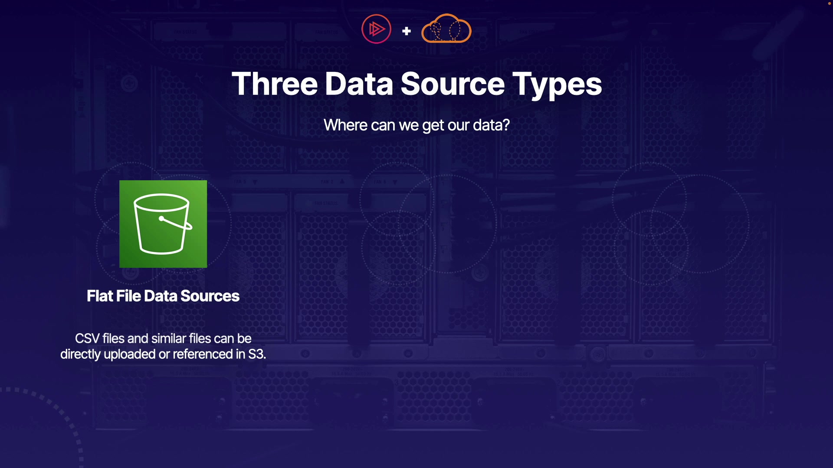Click the small orange dot in the top-right corner
This screenshot has width=833, height=468.
(829, 3)
